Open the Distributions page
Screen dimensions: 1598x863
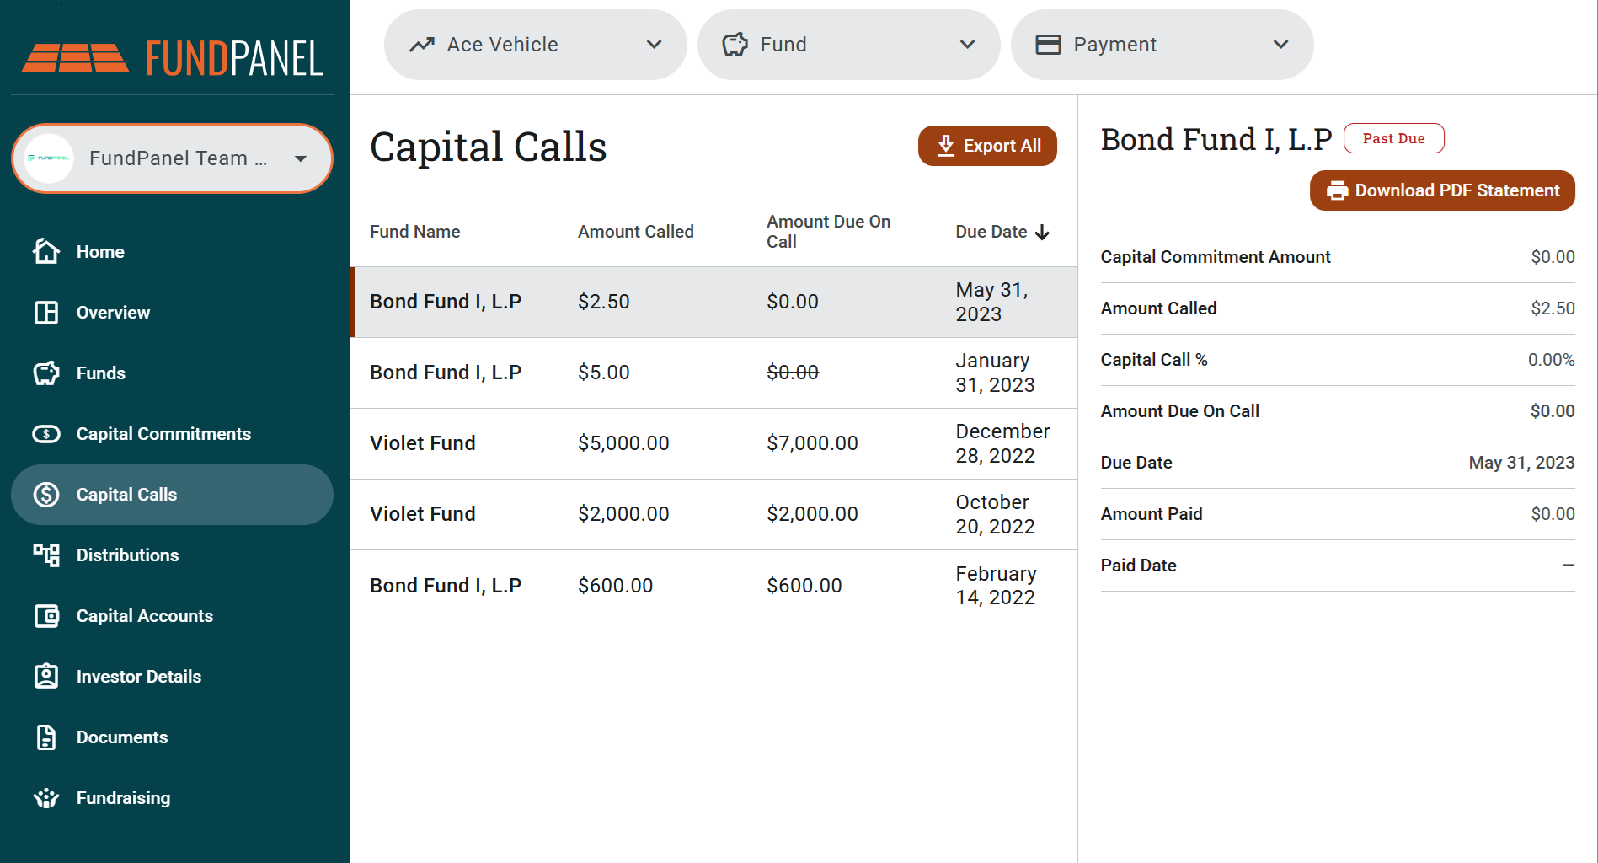[x=172, y=555]
